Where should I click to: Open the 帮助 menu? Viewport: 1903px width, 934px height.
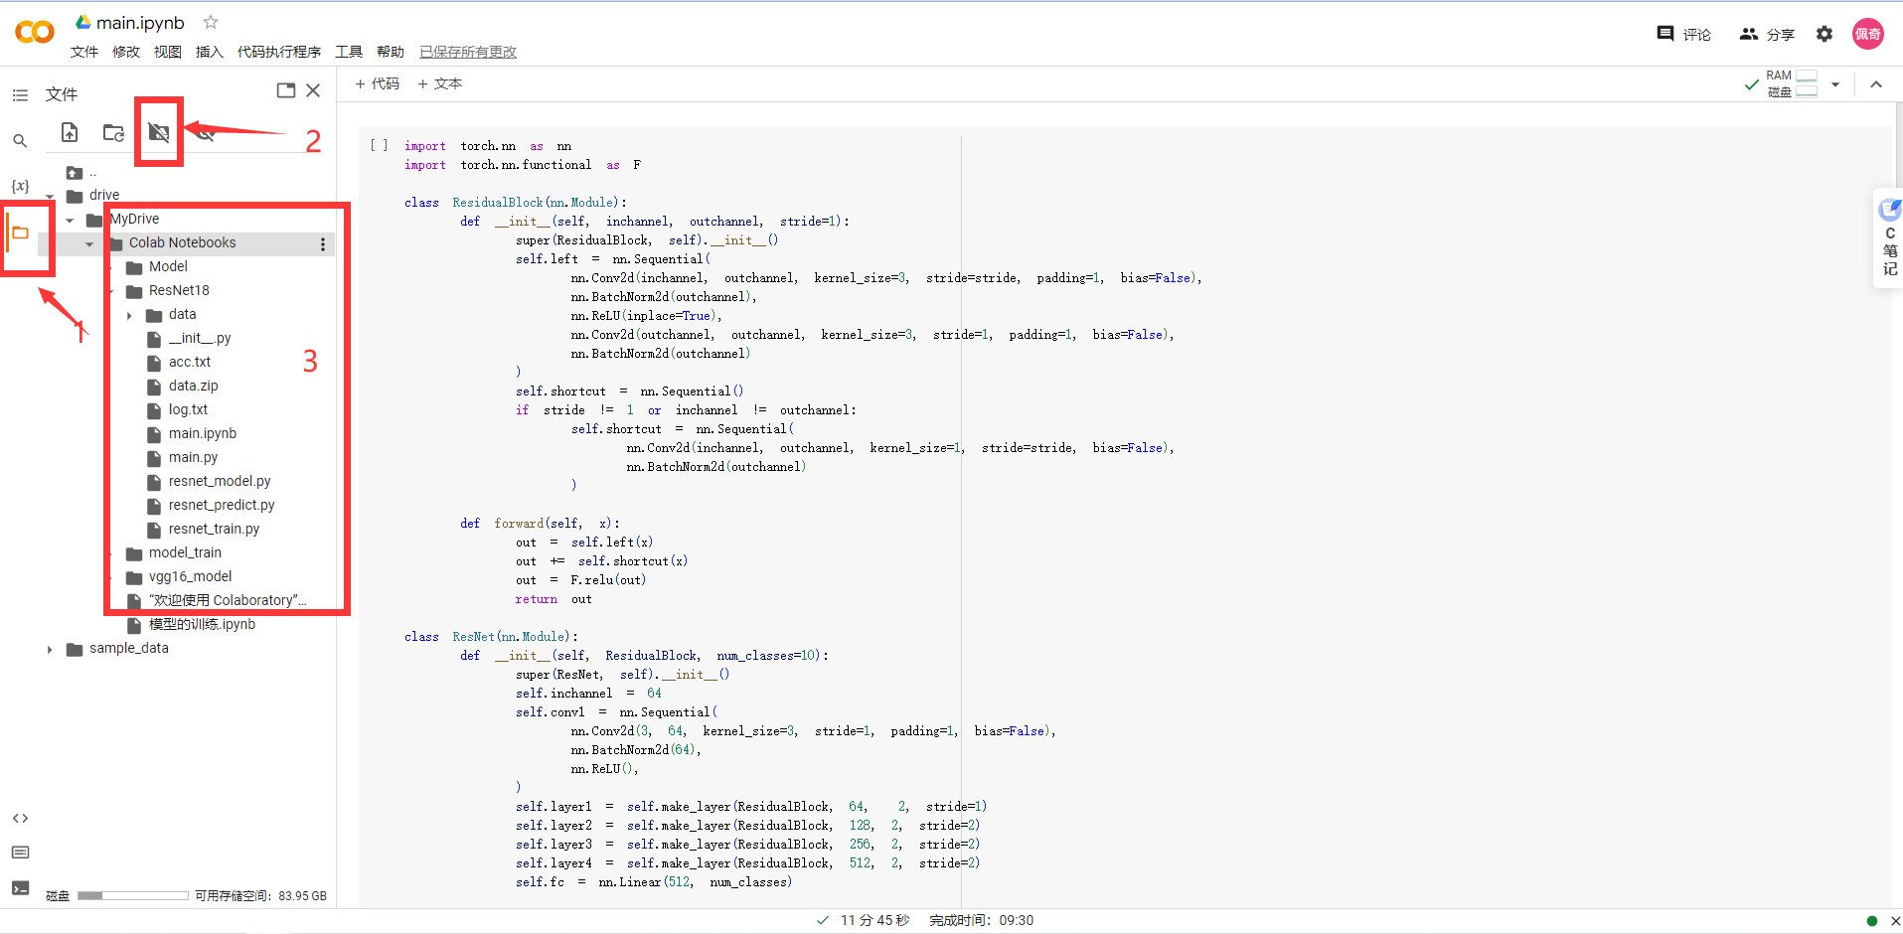click(x=391, y=52)
